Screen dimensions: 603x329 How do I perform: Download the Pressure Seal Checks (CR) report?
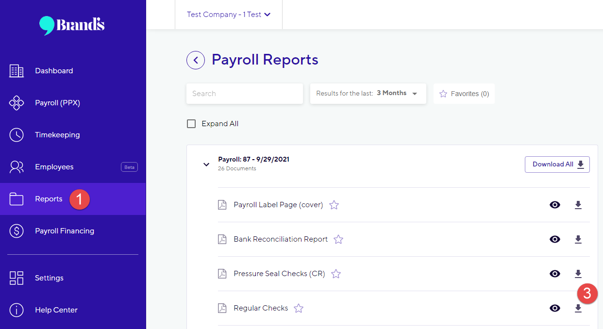point(578,274)
